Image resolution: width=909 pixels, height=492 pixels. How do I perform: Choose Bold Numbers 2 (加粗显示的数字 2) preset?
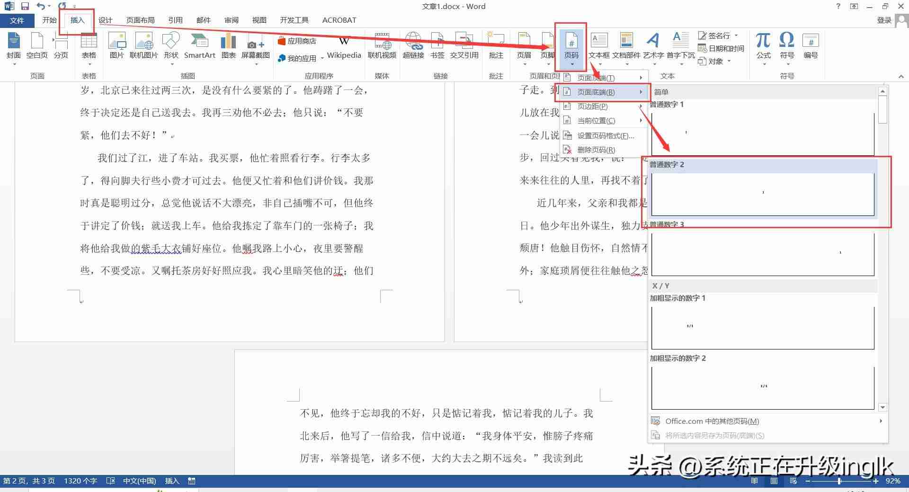[x=763, y=382]
